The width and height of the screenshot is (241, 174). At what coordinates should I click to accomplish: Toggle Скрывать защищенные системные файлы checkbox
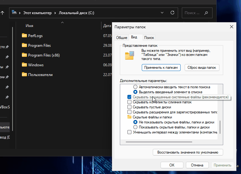[129, 97]
